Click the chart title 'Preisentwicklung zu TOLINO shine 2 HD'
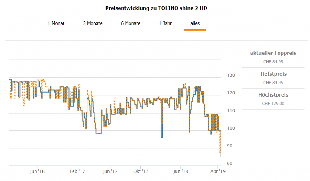Image resolution: width=310 pixels, height=181 pixels. (156, 8)
